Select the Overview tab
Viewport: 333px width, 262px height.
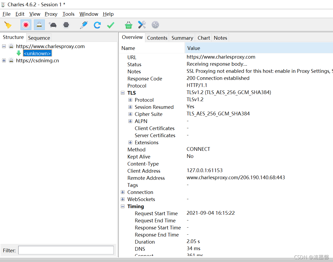[132, 37]
